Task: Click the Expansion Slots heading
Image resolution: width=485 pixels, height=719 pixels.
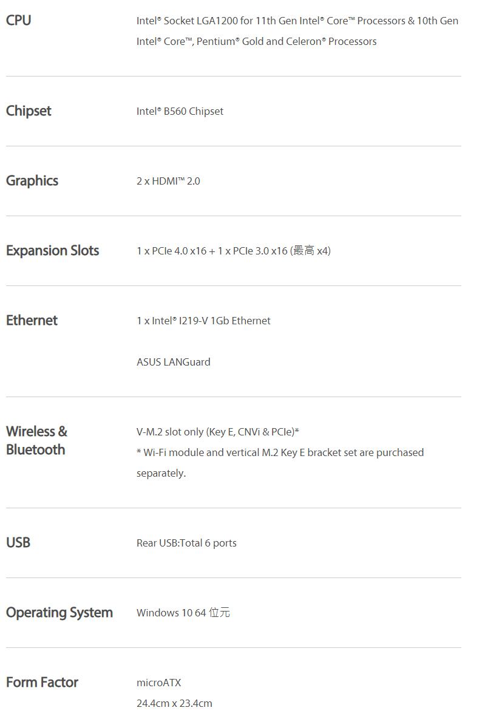Action: (x=53, y=251)
